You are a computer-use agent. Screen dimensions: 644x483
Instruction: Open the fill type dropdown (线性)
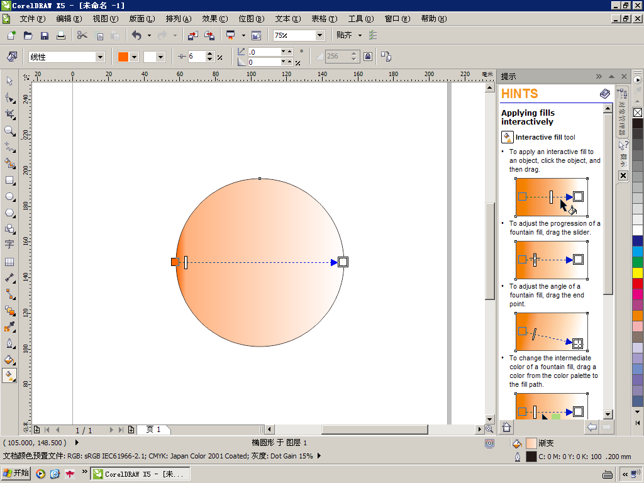[99, 57]
